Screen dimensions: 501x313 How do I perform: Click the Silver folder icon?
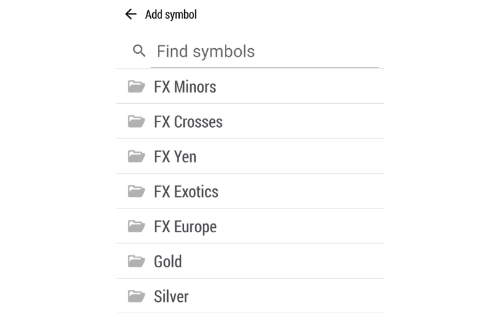tap(136, 296)
